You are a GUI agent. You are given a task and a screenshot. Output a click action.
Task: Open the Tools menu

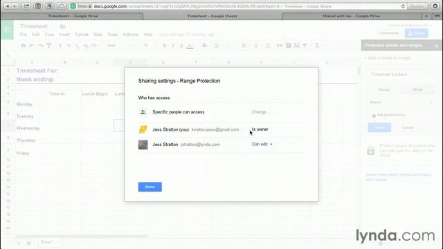pyautogui.click(x=112, y=35)
